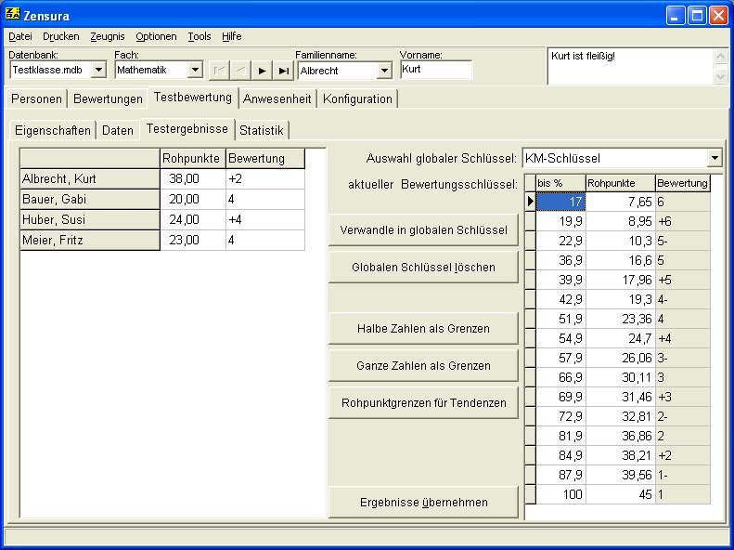The height and width of the screenshot is (550, 734).
Task: Click the key Bewertung cell 1-
Action: (x=683, y=475)
